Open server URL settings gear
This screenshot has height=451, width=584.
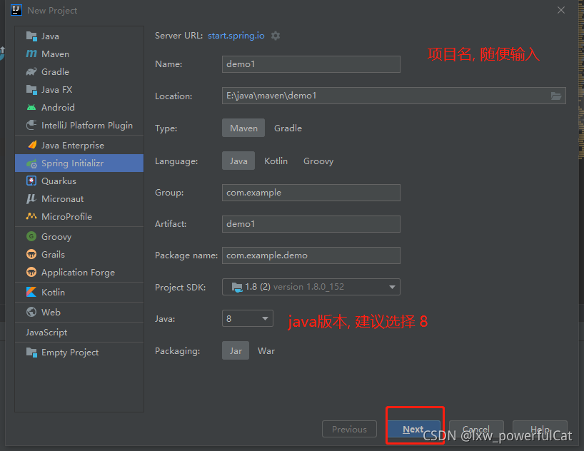[x=276, y=36]
